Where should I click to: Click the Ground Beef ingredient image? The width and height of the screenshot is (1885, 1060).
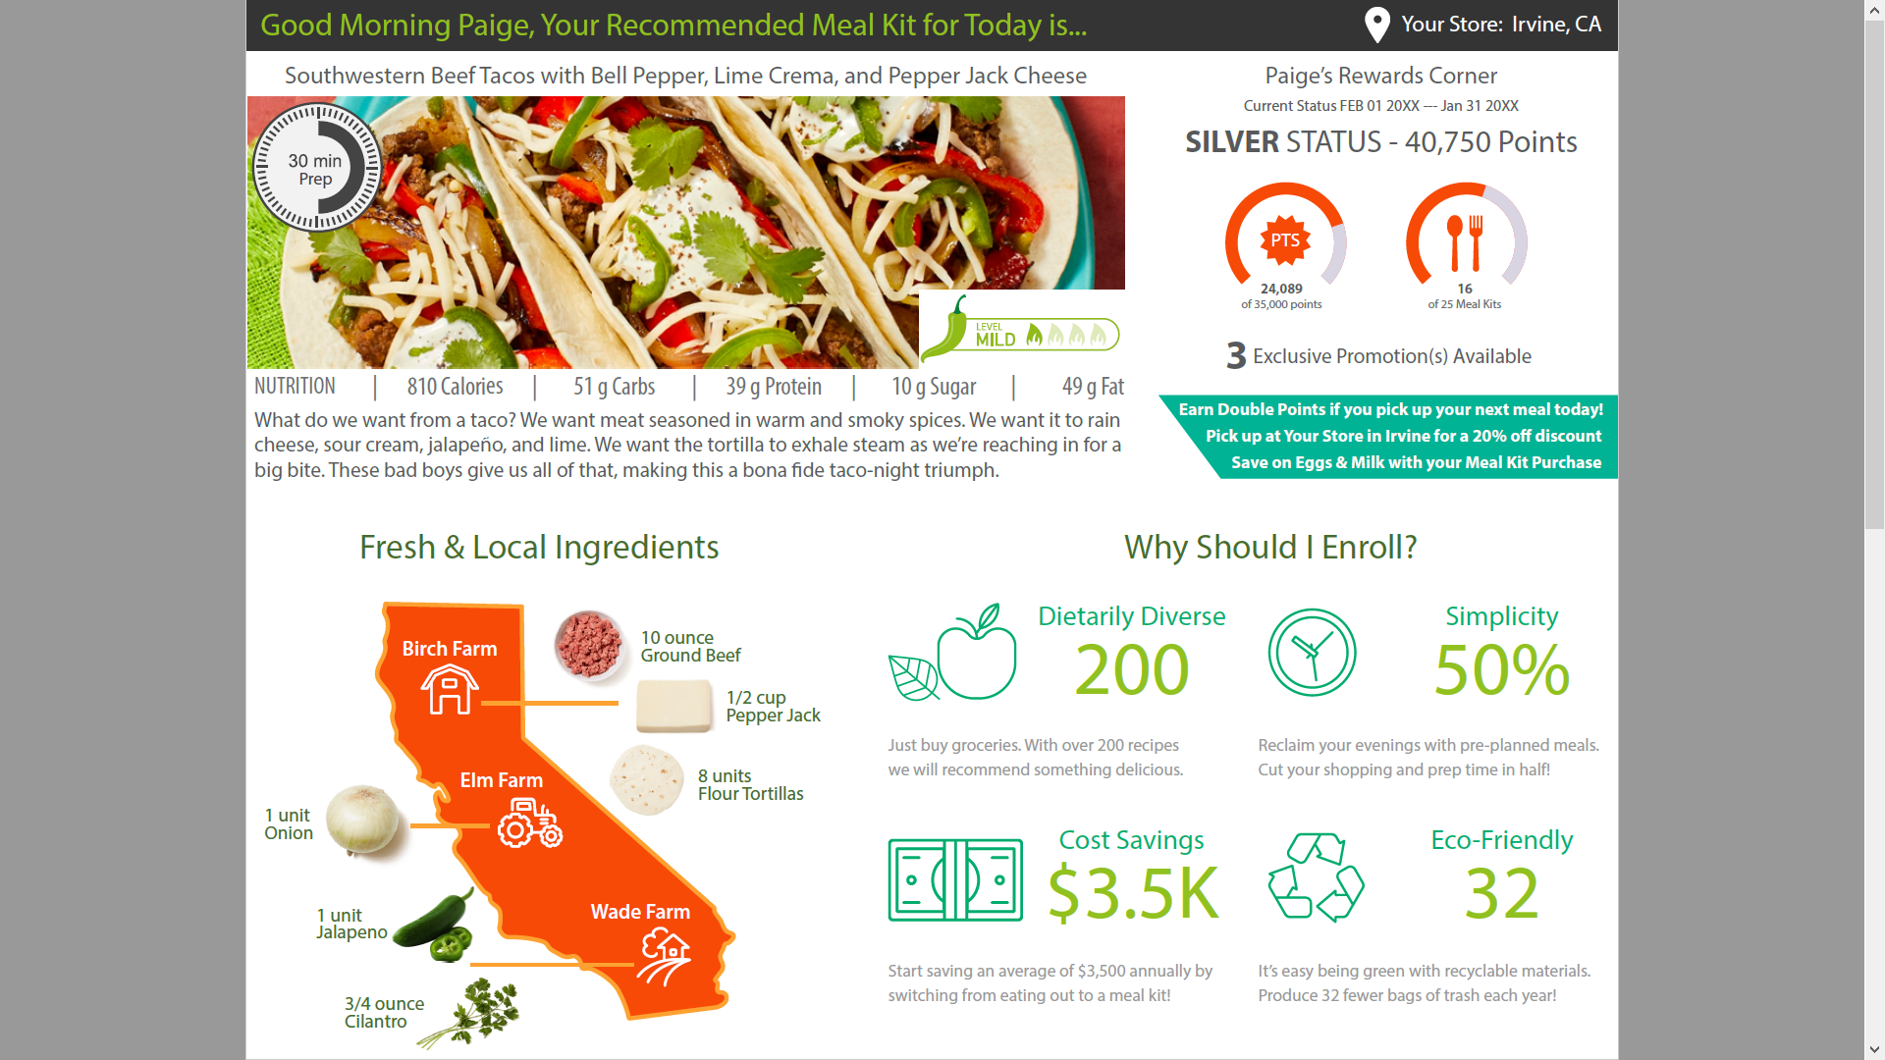[x=589, y=646]
